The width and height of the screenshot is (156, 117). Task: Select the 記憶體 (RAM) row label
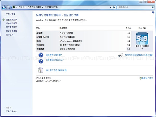pos(43,37)
